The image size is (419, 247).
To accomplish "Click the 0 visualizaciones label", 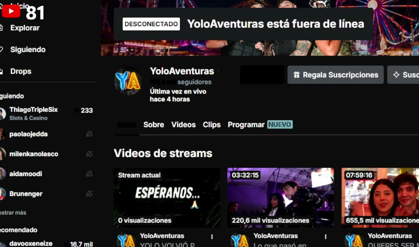I will [145, 221].
